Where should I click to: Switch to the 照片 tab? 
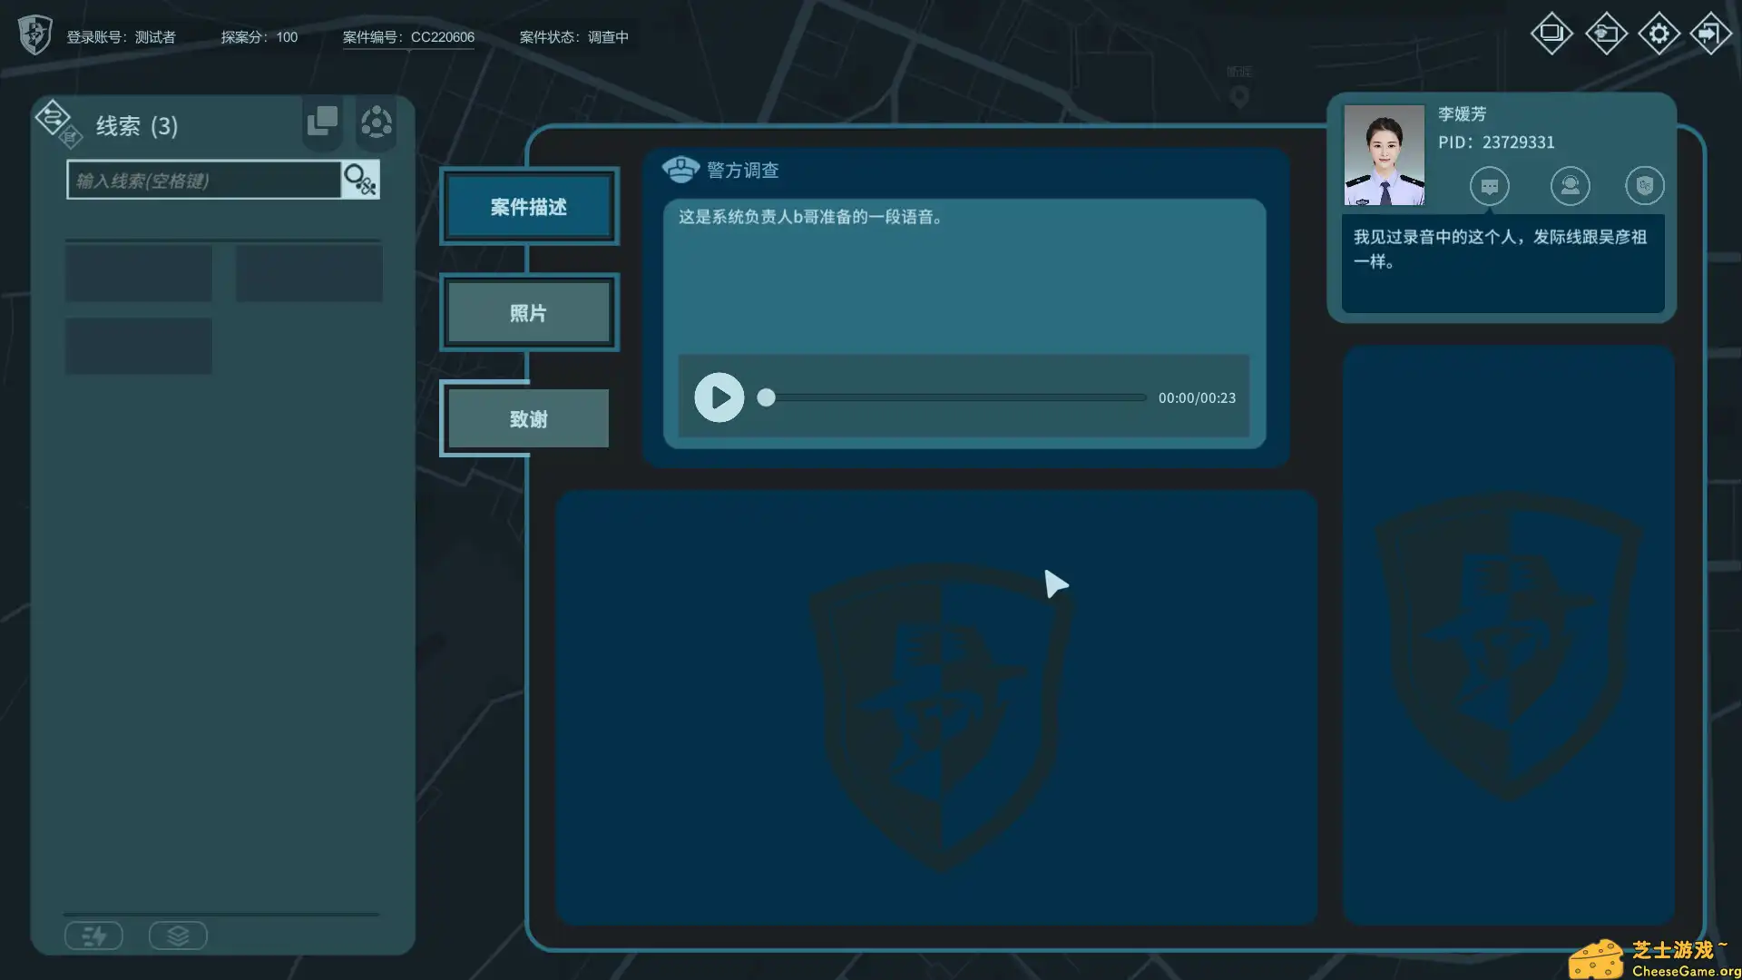[528, 312]
